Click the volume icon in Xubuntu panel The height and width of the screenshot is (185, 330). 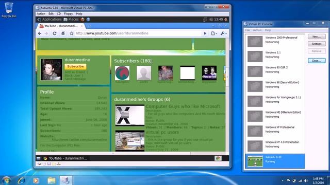tap(211, 20)
